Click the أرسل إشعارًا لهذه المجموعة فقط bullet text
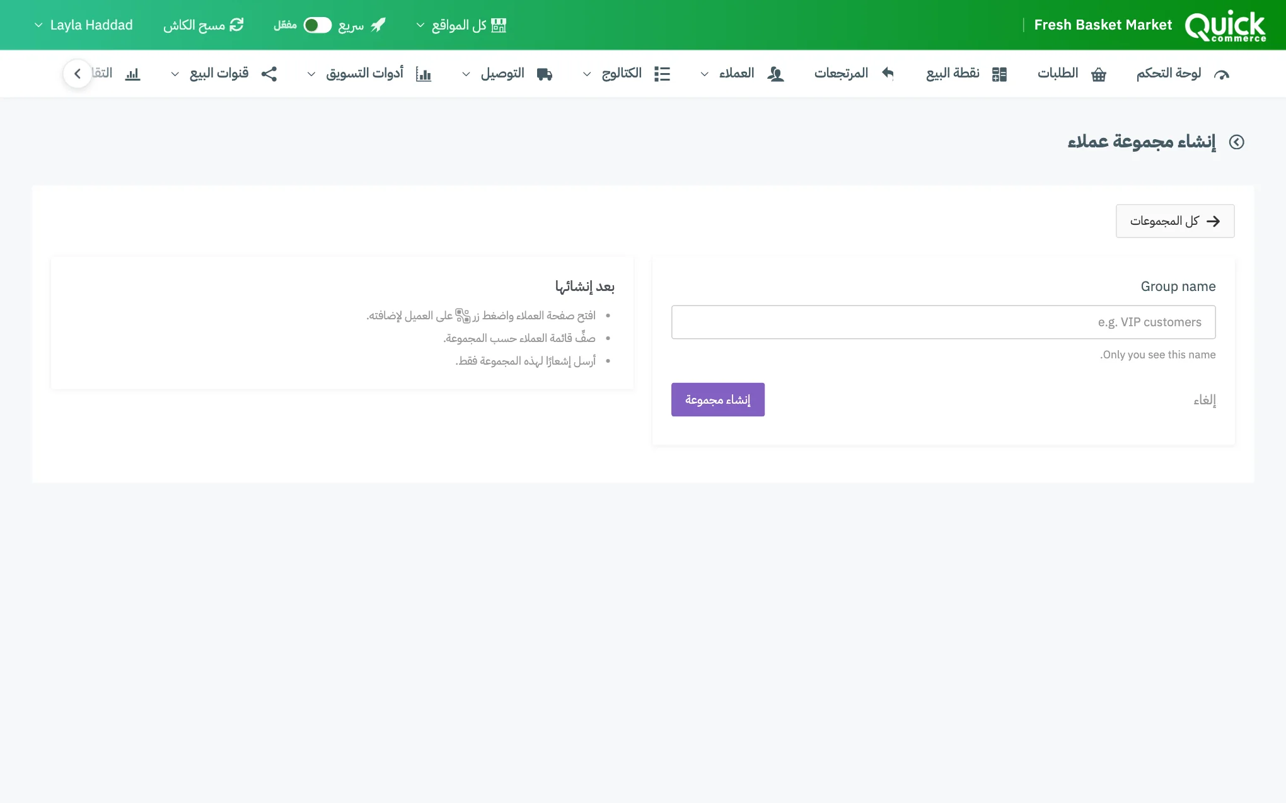 (x=526, y=361)
